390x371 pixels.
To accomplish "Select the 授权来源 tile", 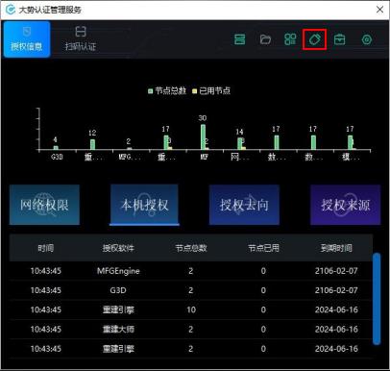I will [346, 205].
